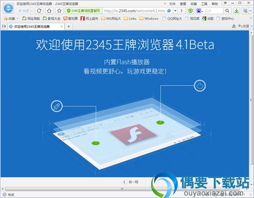Open the 网址导航 bookmark
The height and width of the screenshot is (198, 254).
(31, 19)
